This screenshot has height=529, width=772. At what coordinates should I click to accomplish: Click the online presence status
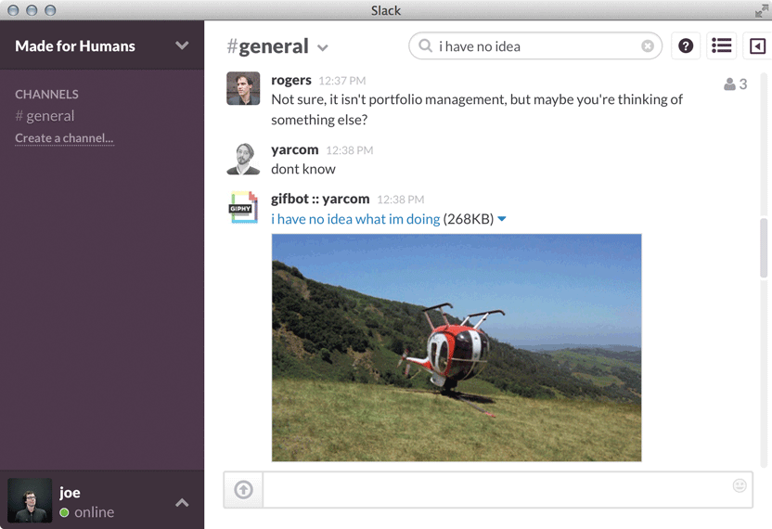coord(86,512)
